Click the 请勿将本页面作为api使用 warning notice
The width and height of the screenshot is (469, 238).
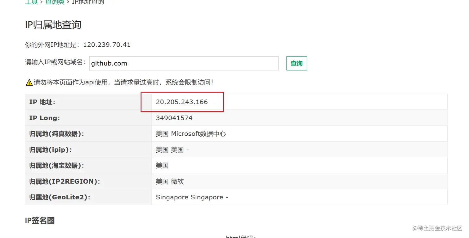pos(123,83)
